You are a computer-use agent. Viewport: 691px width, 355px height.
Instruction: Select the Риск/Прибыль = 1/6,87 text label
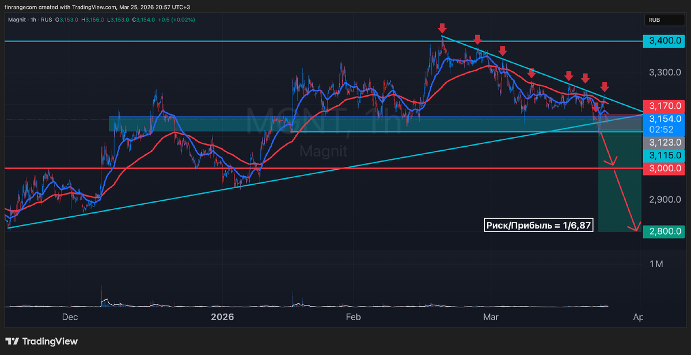click(539, 226)
